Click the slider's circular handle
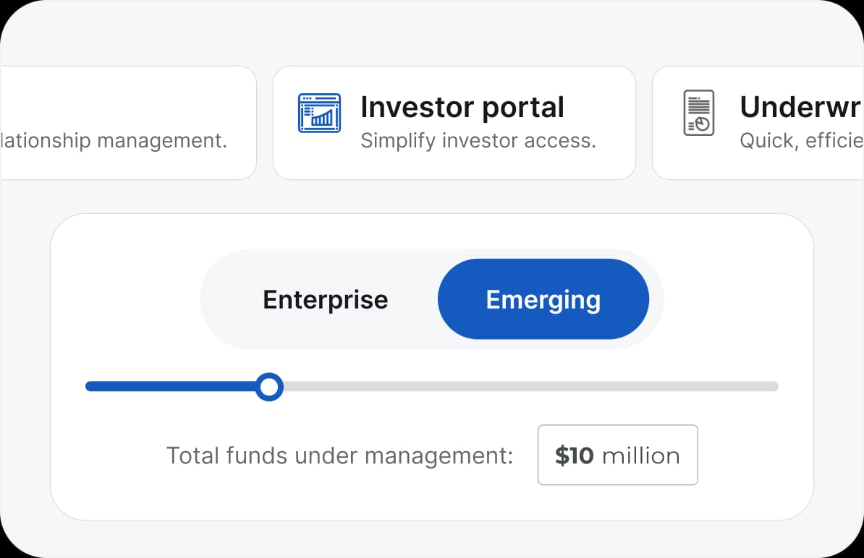This screenshot has width=864, height=558. 269,387
